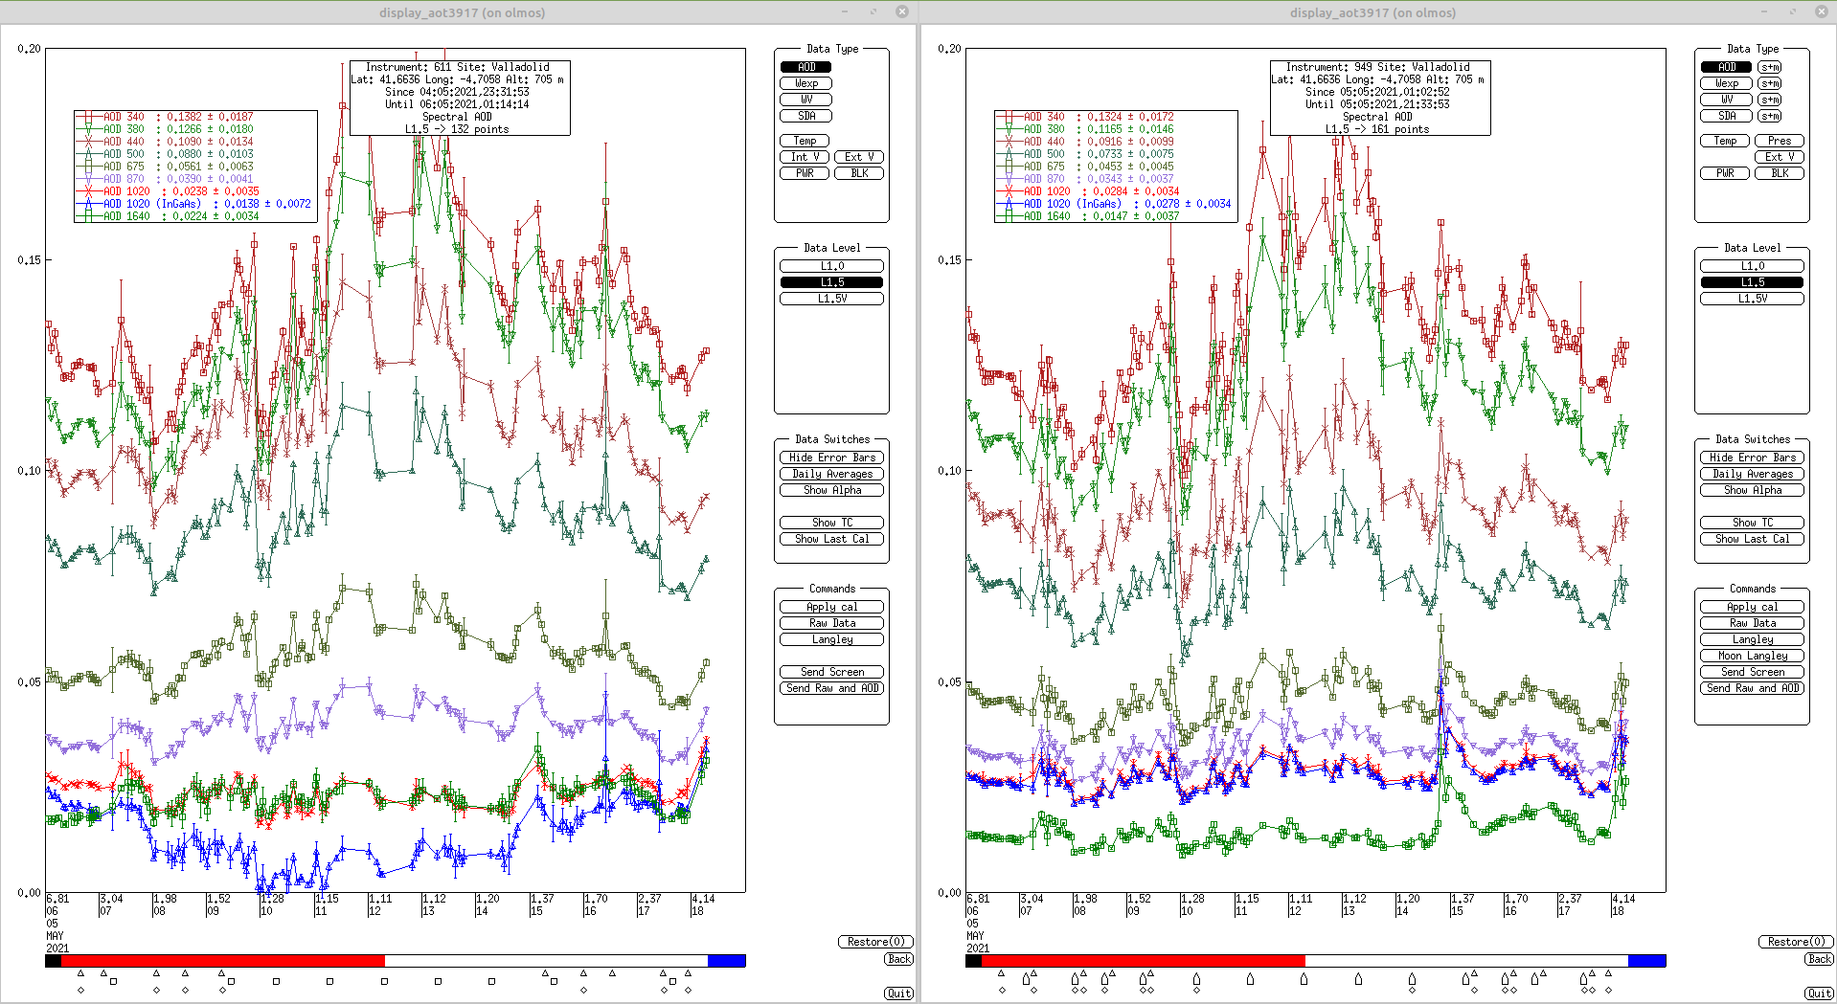Choose L1.5V data level in instrument 949 window
This screenshot has height=1004, width=1837.
tap(1753, 299)
